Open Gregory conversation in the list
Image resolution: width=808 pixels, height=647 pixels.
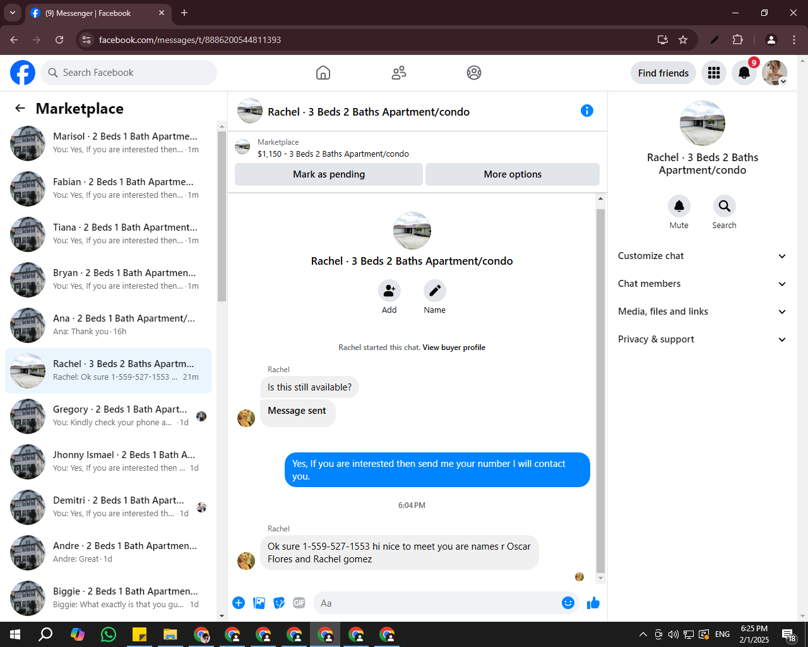(109, 416)
